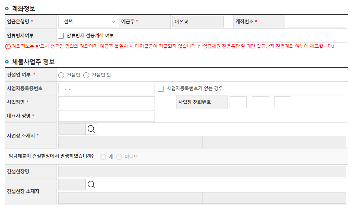Click inside the 계좌번호 input field
This screenshot has height=212, width=354.
point(316,21)
